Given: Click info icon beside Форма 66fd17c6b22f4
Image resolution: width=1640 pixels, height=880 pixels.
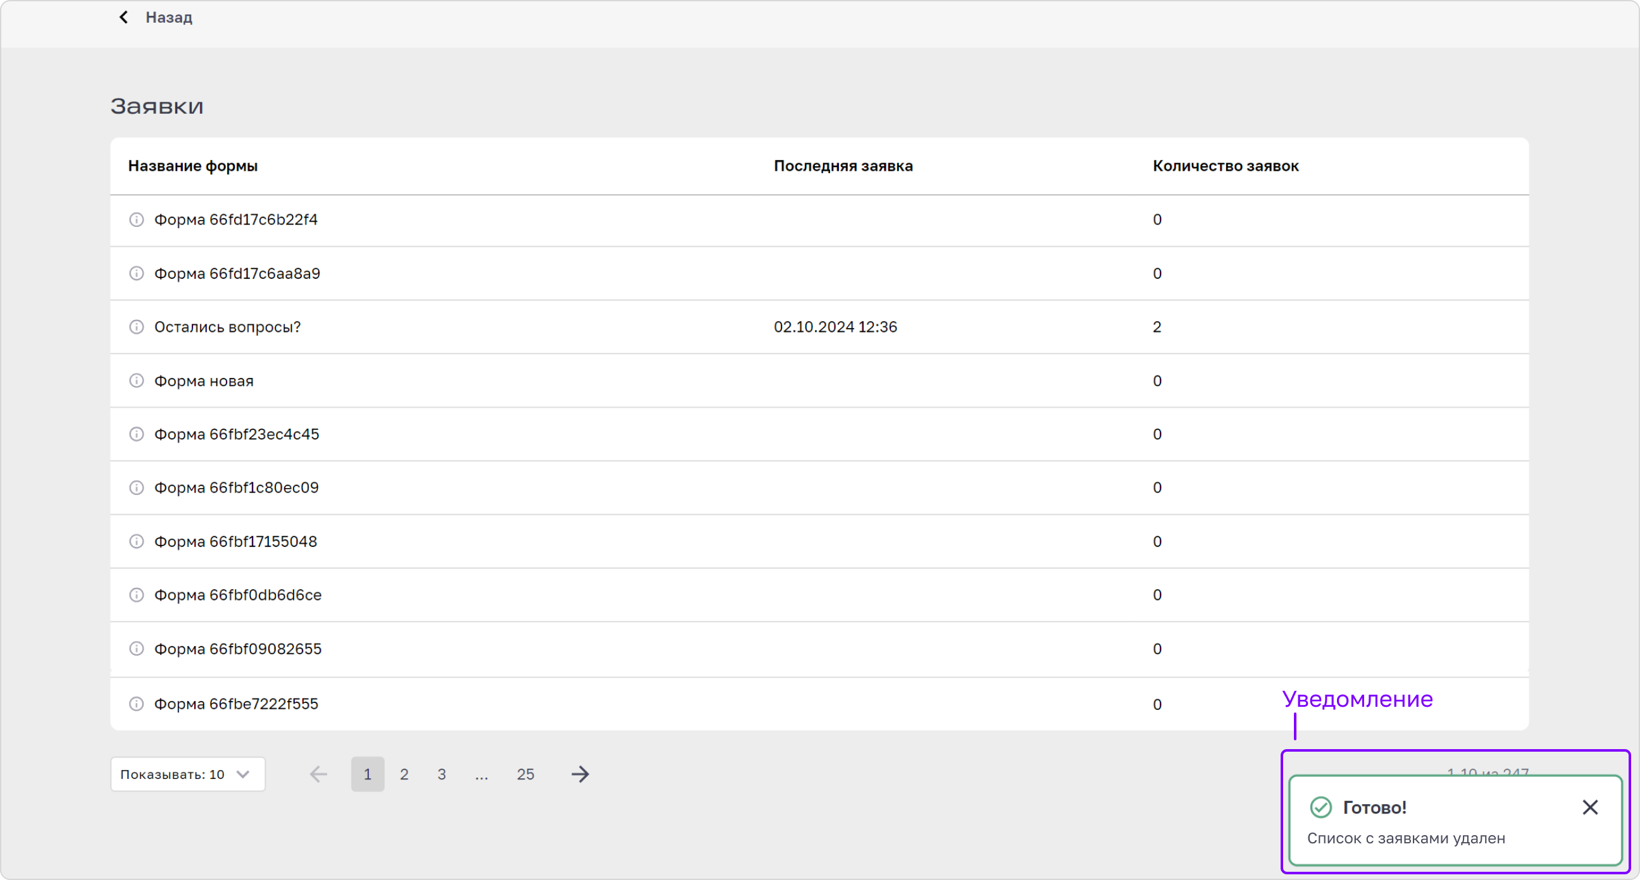Looking at the screenshot, I should tap(136, 219).
